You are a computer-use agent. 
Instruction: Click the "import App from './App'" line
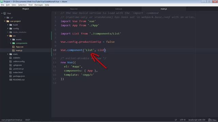[80, 25]
